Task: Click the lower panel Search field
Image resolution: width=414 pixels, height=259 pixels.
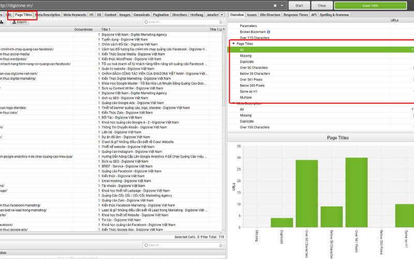Action: [181, 245]
